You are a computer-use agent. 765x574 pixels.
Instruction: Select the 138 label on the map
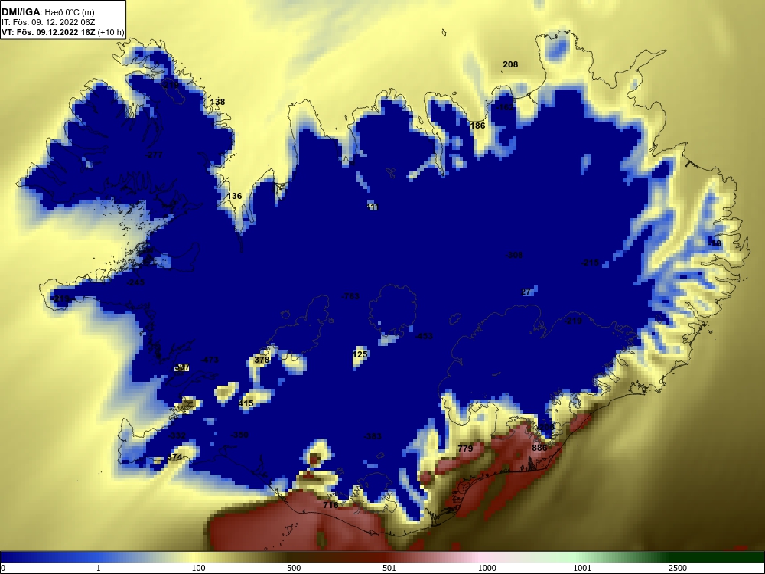(x=217, y=102)
